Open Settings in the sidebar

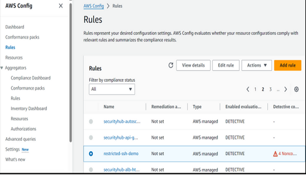pyautogui.click(x=13, y=149)
